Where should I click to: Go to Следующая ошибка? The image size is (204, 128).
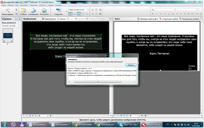pos(168,19)
